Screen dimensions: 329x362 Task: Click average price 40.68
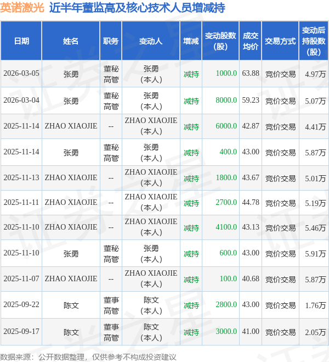coord(251,279)
